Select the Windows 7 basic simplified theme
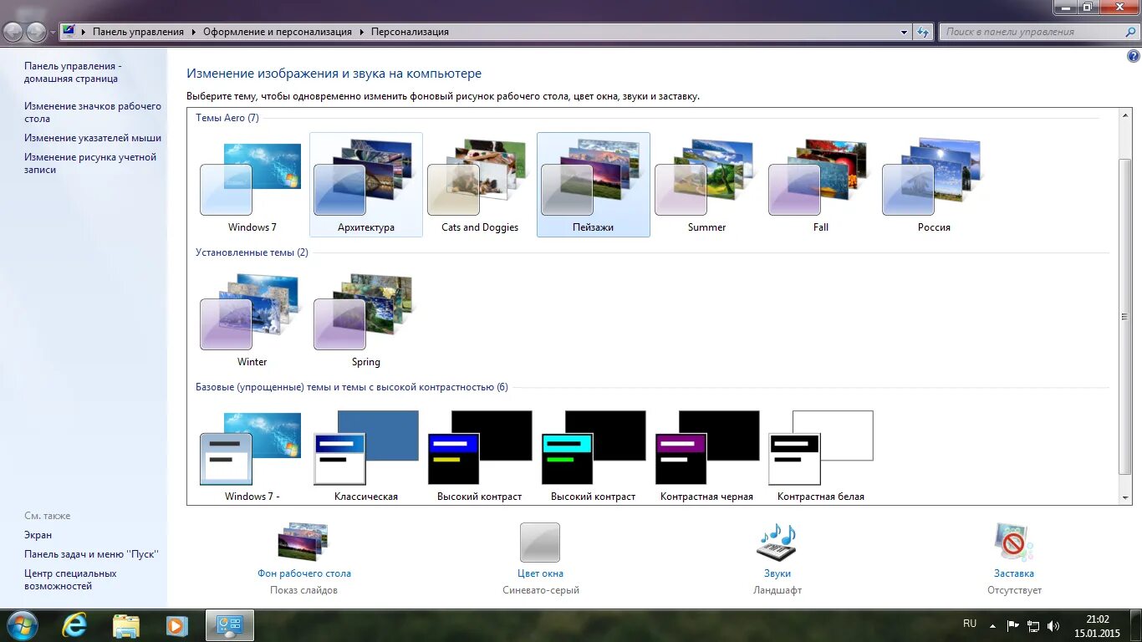Image resolution: width=1142 pixels, height=642 pixels. click(252, 455)
